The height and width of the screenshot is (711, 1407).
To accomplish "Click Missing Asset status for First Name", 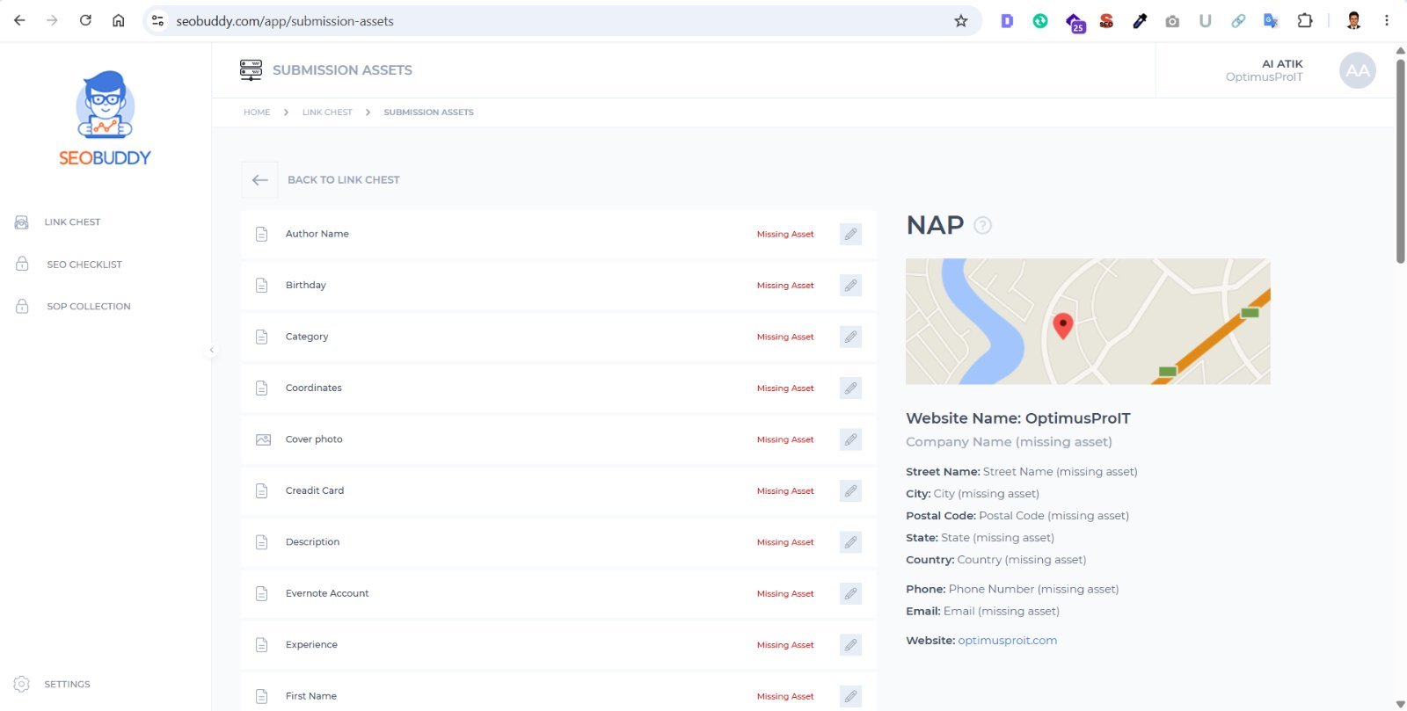I will click(x=785, y=697).
